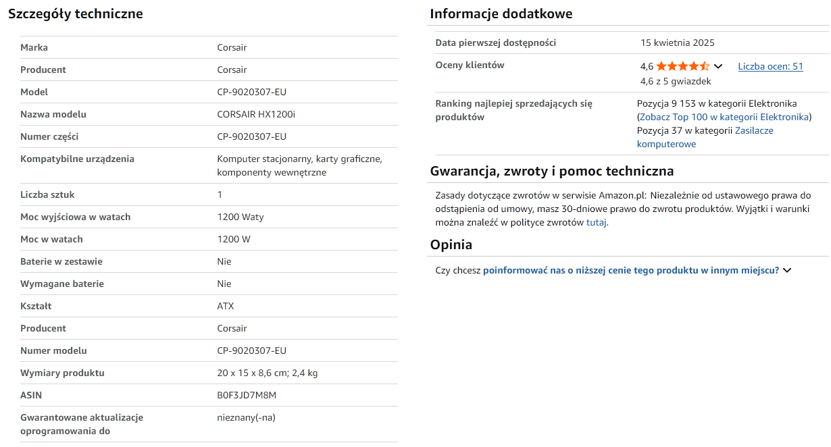Open the return policy 'tutaj' link
The height and width of the screenshot is (447, 831).
596,222
